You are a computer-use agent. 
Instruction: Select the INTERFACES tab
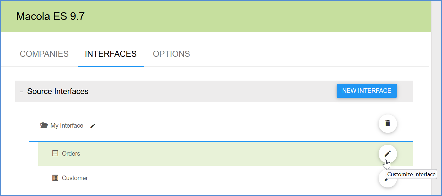tap(111, 54)
